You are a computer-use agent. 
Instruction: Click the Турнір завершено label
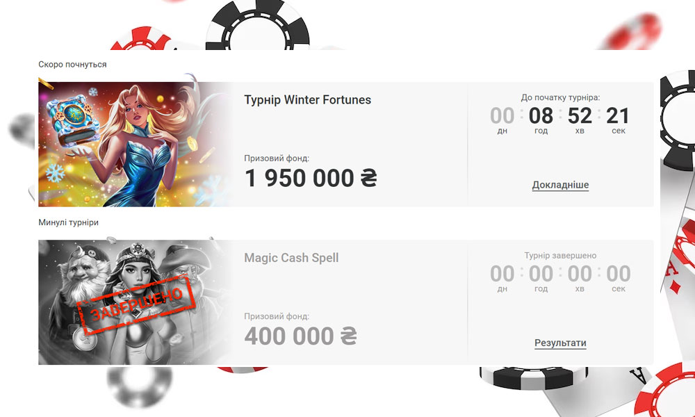tap(560, 256)
